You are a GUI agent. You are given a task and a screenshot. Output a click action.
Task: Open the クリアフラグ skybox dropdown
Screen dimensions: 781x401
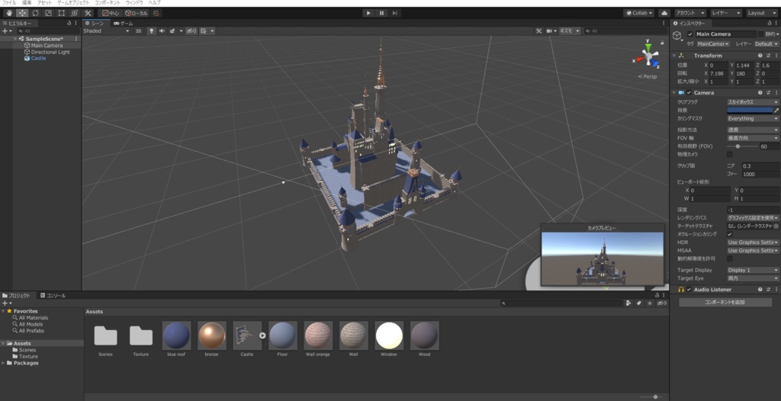click(x=752, y=101)
